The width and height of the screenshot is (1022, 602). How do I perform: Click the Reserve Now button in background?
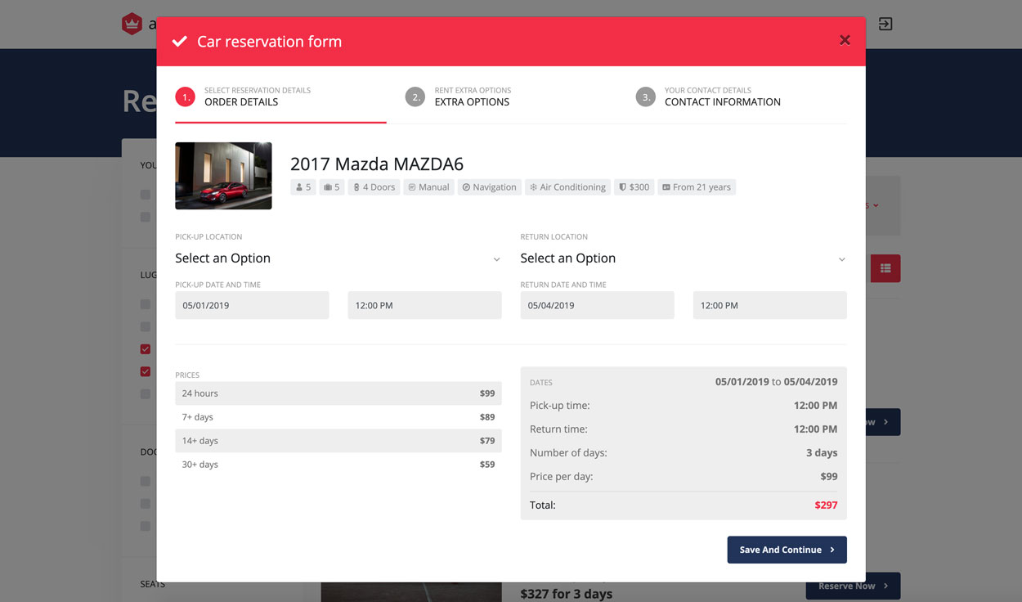point(854,586)
